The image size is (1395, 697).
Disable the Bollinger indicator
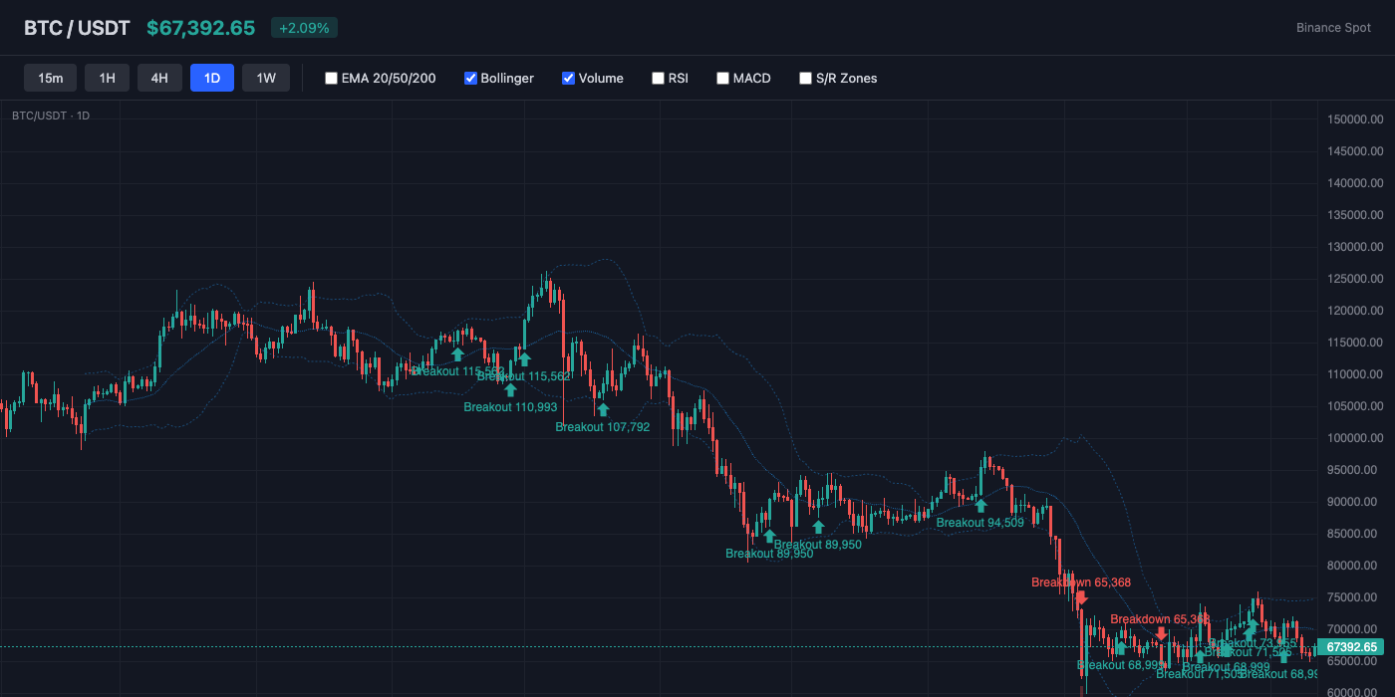468,78
